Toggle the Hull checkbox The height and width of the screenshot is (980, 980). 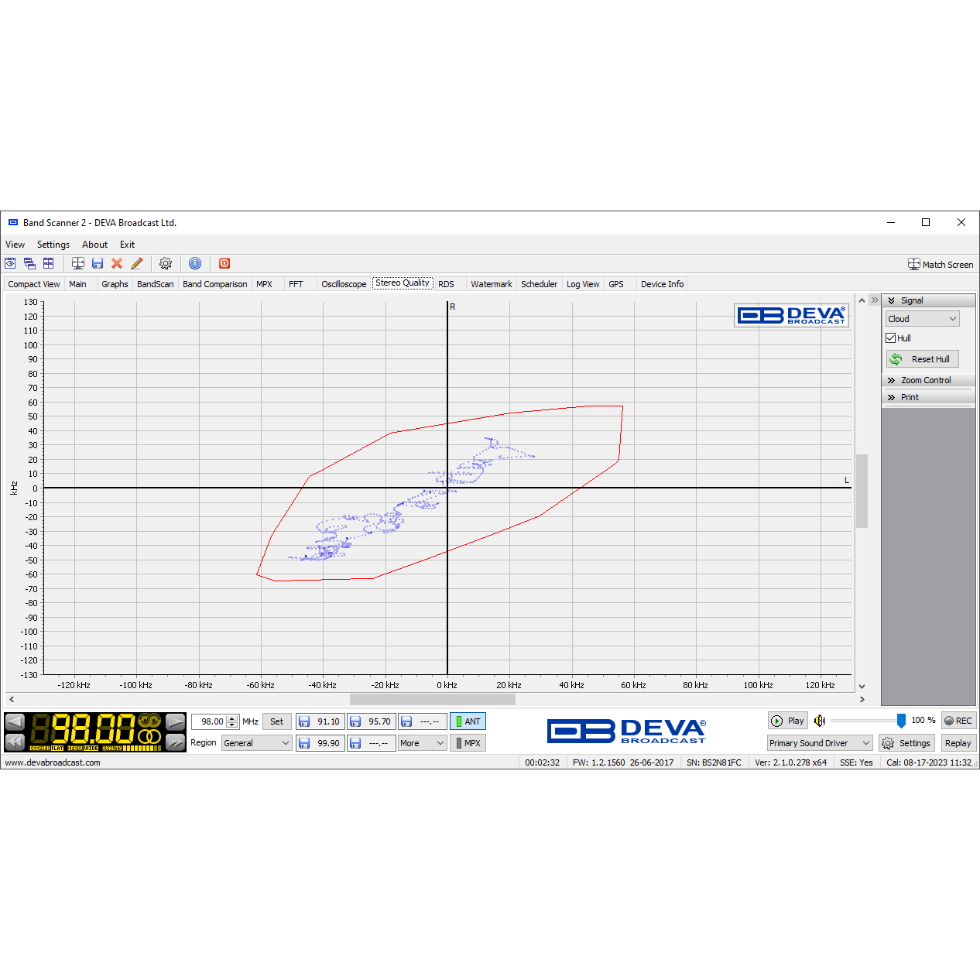point(891,338)
